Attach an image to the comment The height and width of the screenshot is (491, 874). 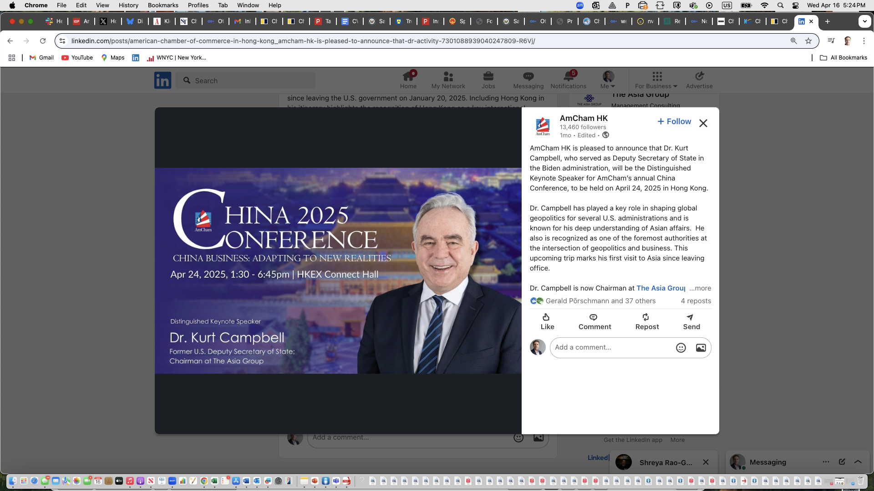pos(701,348)
